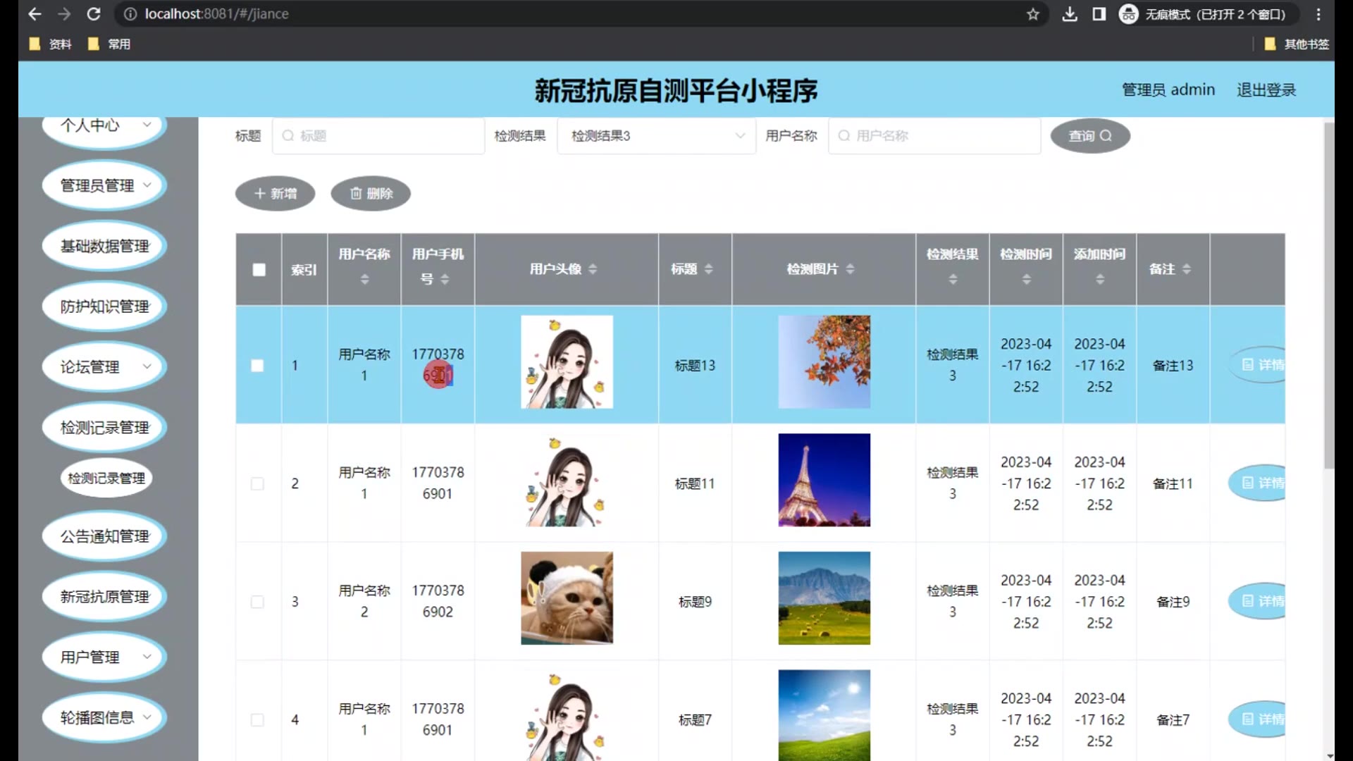This screenshot has height=761, width=1353.
Task: Sort by 检测时间 column arrows
Action: click(x=1027, y=280)
